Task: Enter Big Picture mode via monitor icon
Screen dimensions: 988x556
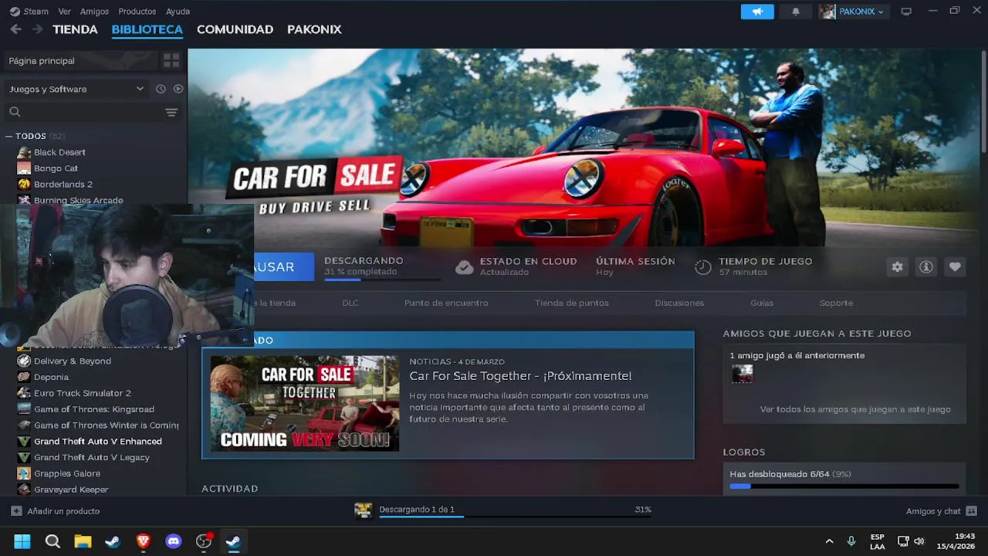Action: coord(906,12)
